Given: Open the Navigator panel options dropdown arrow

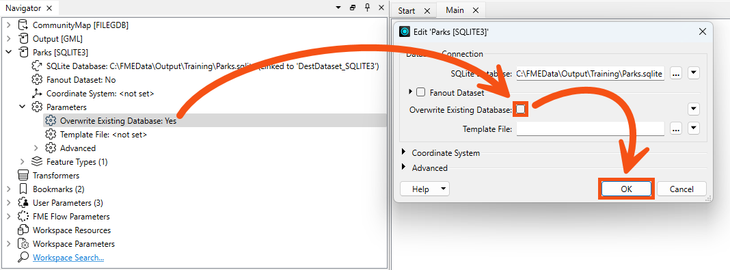Looking at the screenshot, I should [x=338, y=8].
